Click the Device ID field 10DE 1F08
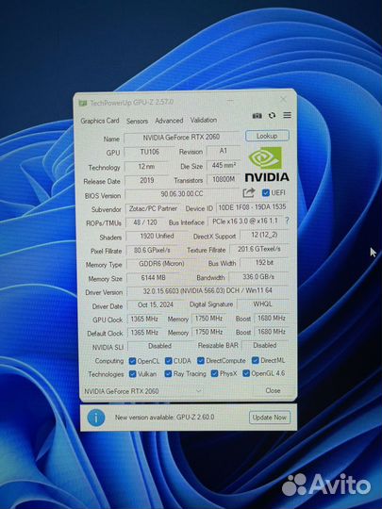 252,207
